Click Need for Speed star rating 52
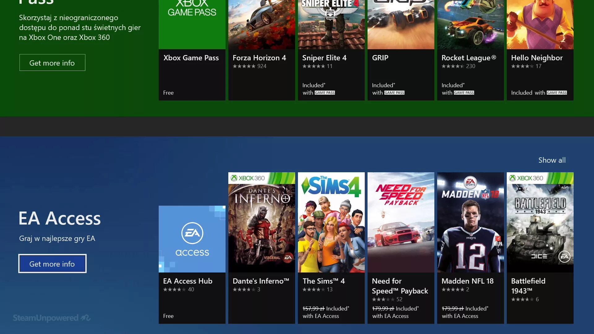 tap(387, 299)
